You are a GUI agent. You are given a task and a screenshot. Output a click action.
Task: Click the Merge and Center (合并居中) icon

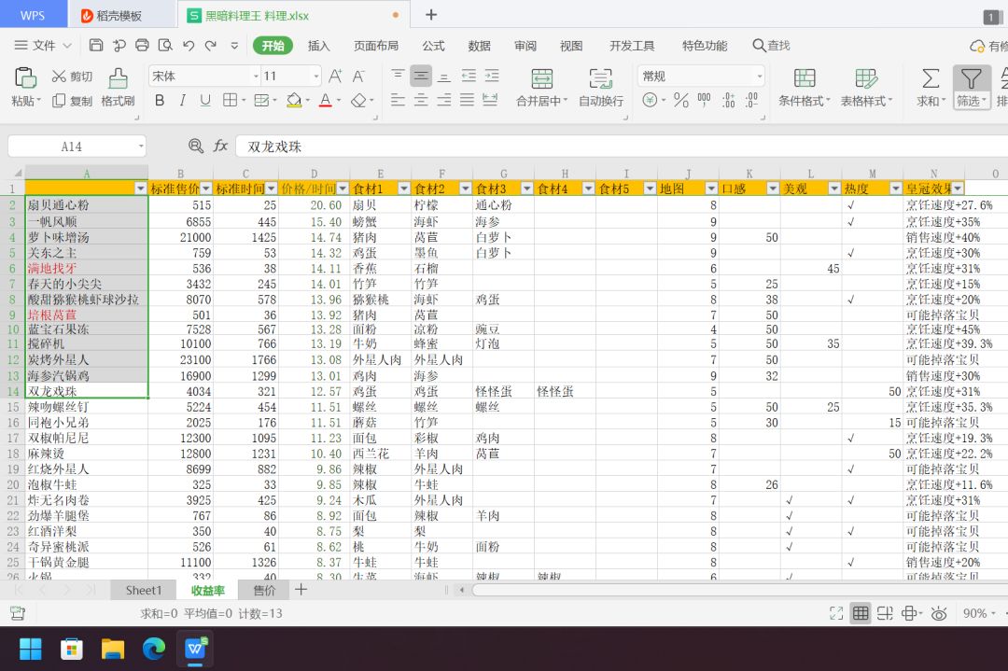coord(541,78)
